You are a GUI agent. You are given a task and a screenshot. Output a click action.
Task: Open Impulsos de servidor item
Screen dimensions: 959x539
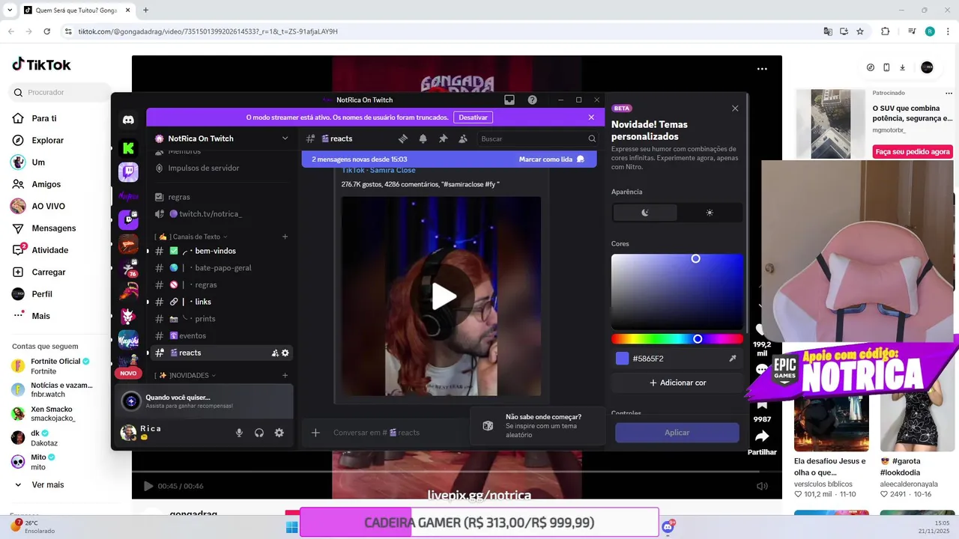click(x=204, y=168)
